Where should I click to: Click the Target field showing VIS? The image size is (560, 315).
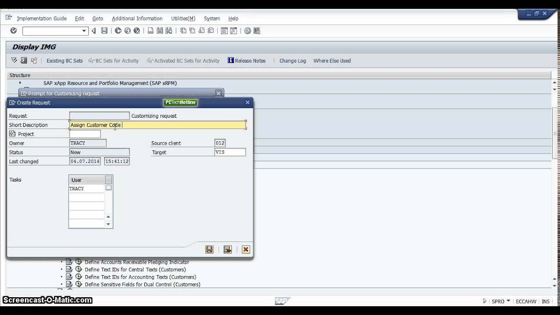pos(230,152)
